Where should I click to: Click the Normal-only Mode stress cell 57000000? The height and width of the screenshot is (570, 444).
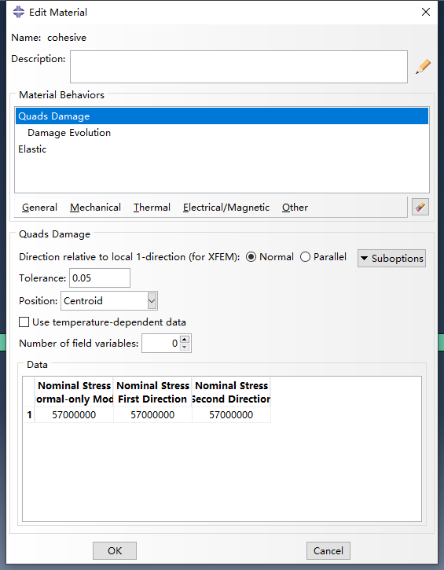74,415
